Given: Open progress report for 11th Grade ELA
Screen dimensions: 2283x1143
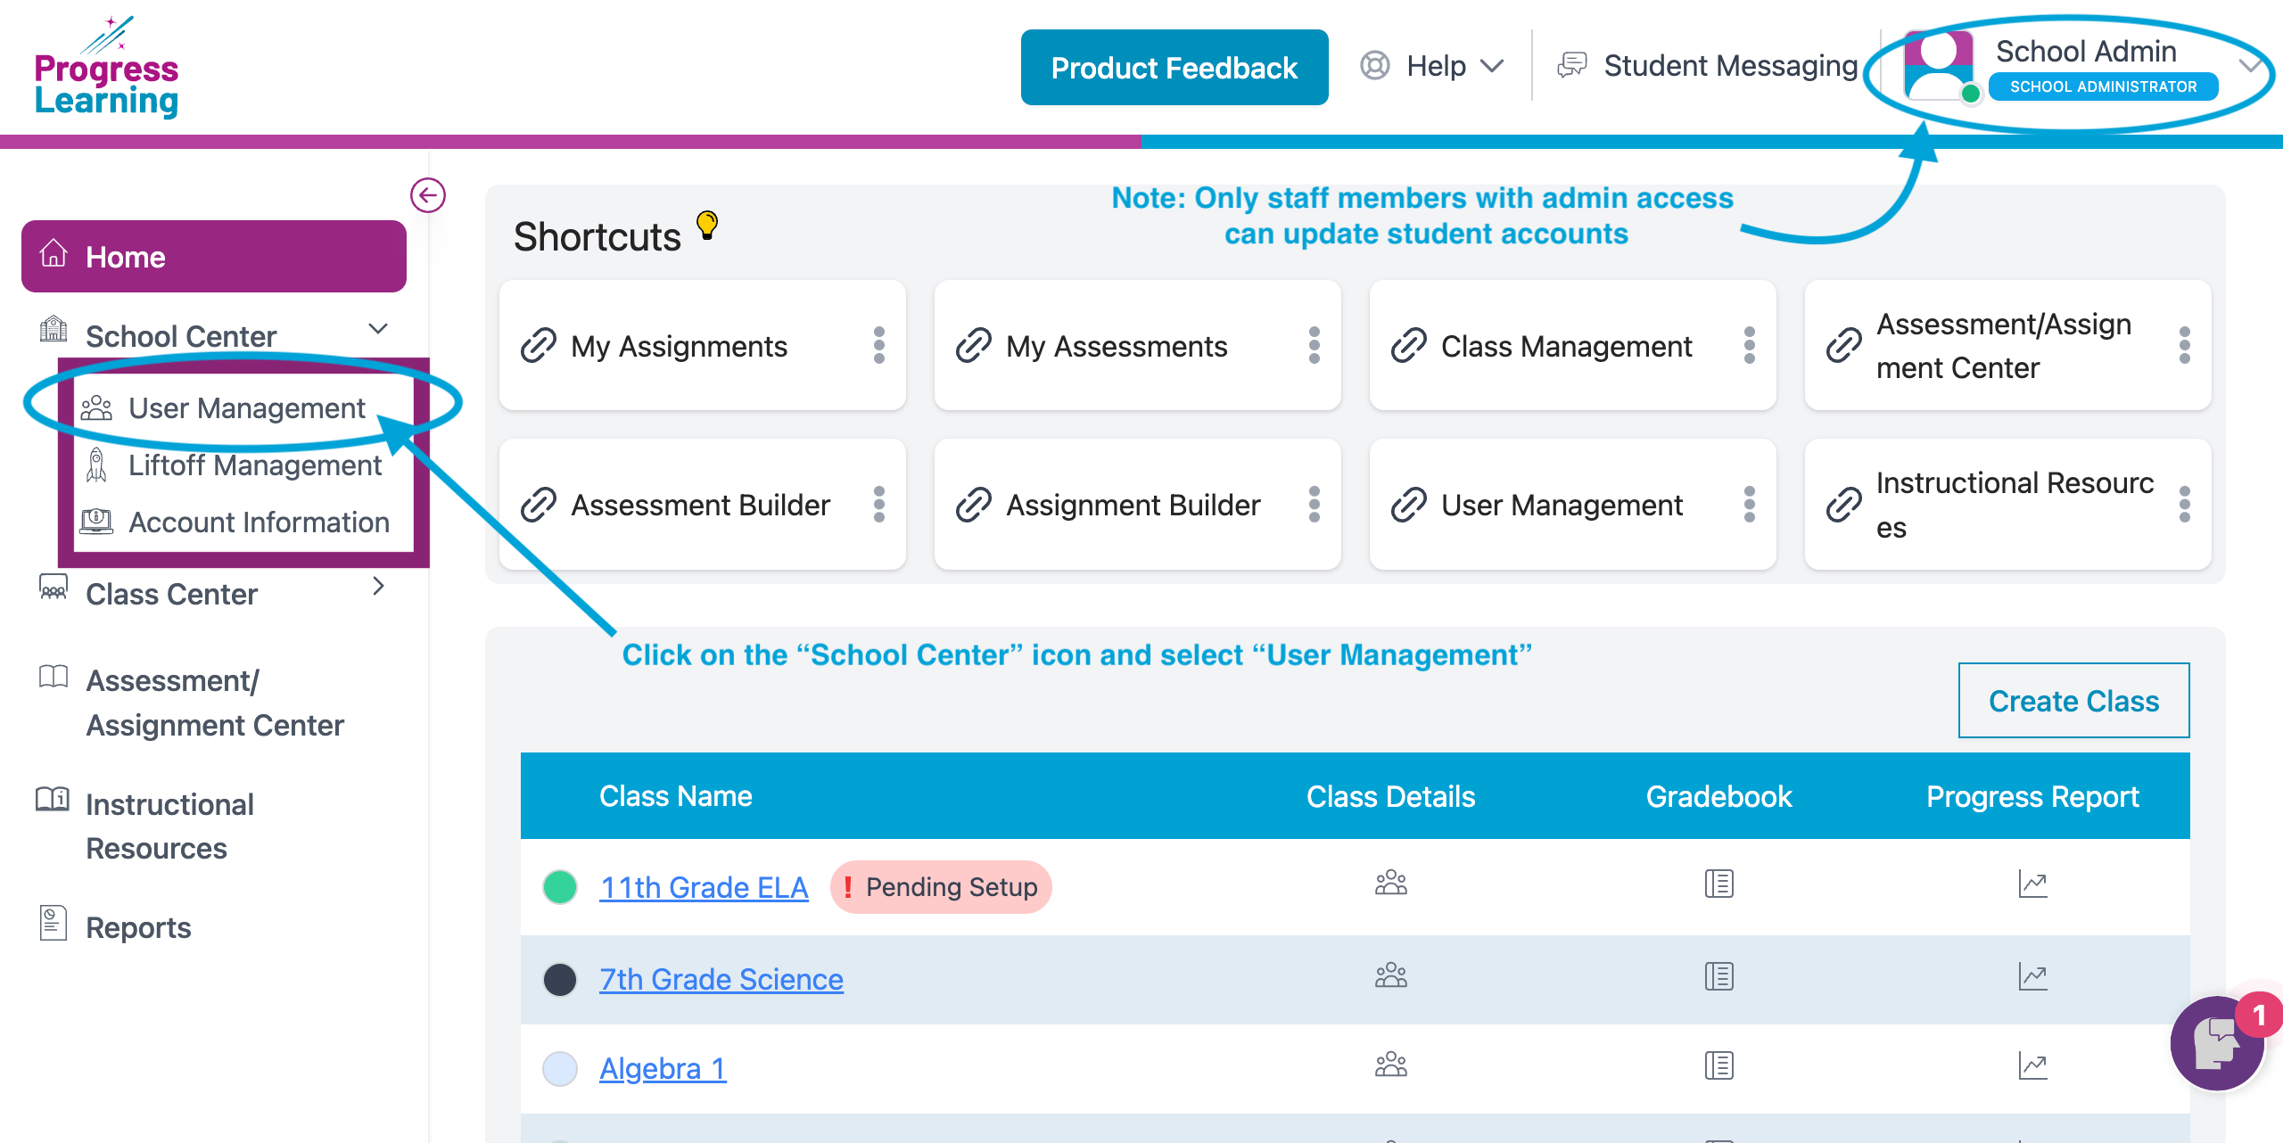Looking at the screenshot, I should [x=2033, y=884].
